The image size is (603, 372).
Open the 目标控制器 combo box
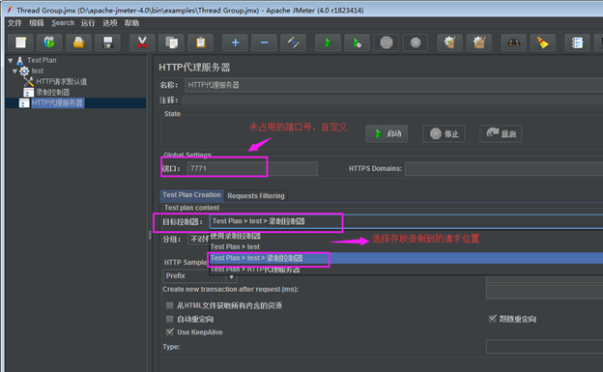[x=406, y=221]
